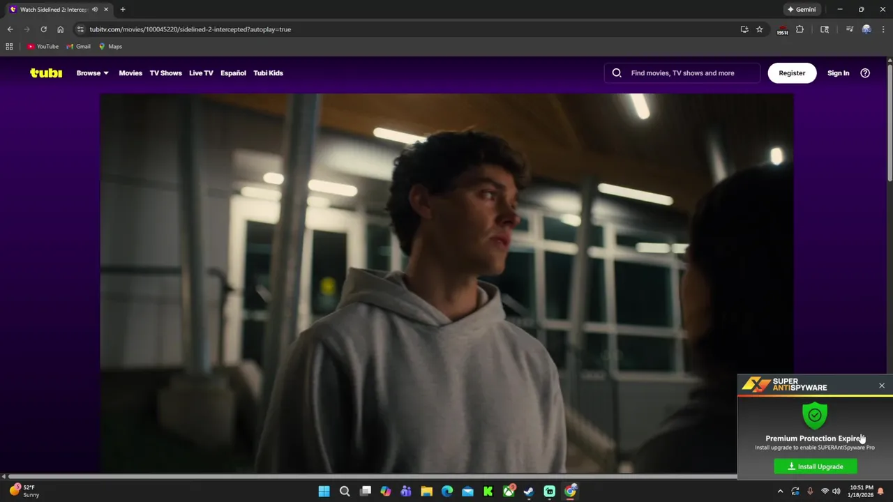The width and height of the screenshot is (893, 502).
Task: Reload the page with the refresh icon
Action: tap(43, 29)
